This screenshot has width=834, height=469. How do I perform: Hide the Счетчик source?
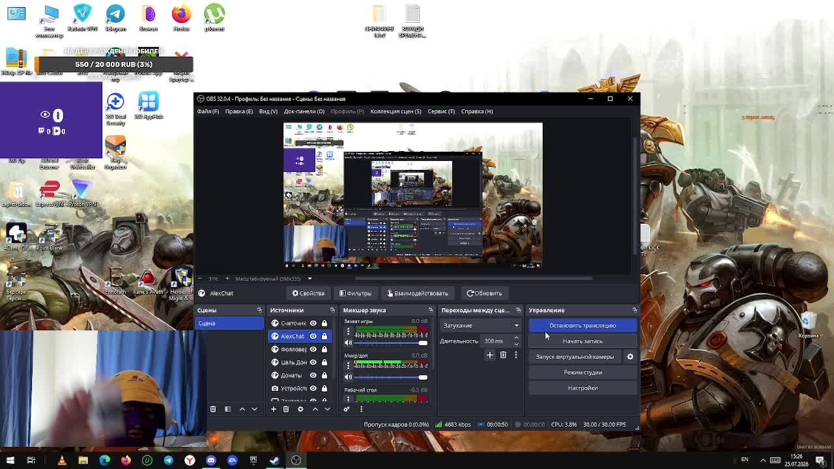click(313, 323)
